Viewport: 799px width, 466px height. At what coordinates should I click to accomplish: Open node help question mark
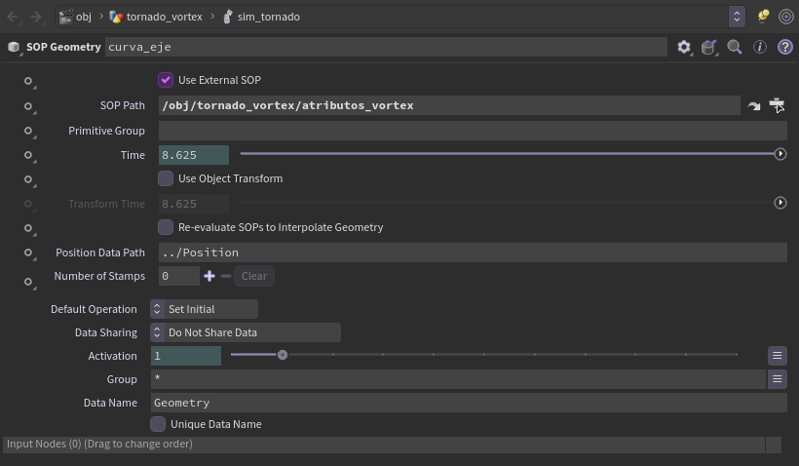[784, 47]
